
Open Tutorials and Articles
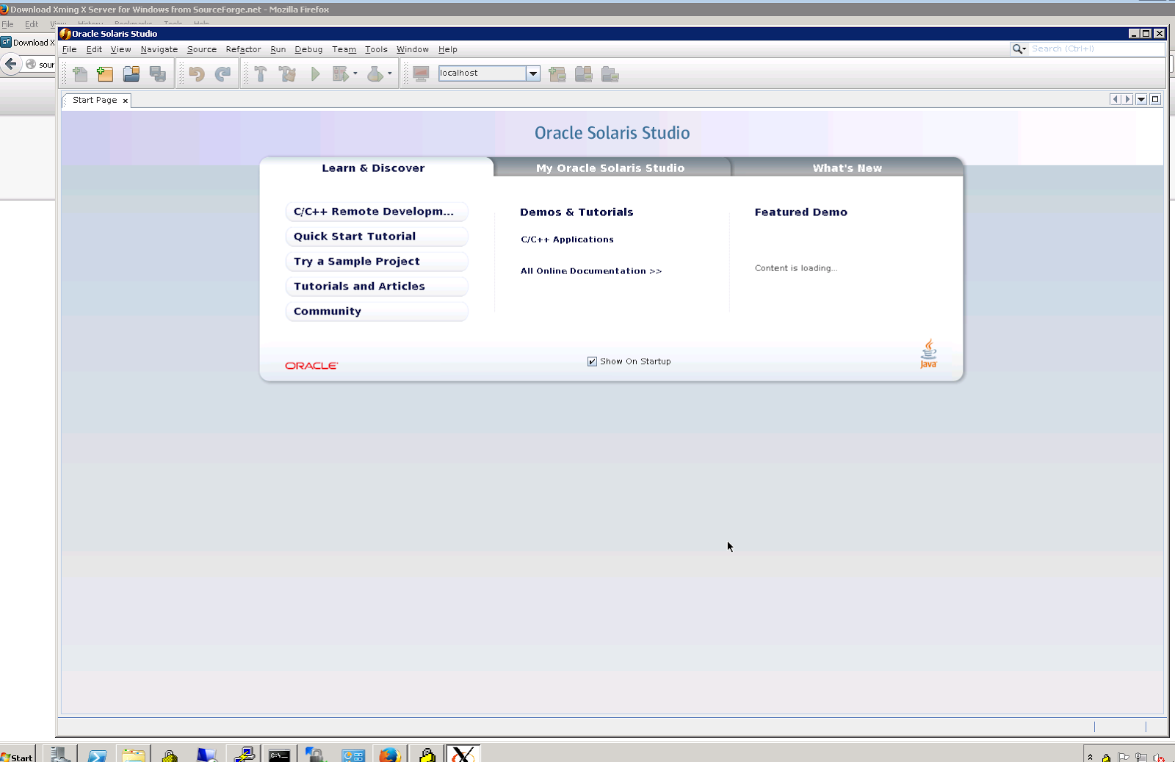pos(377,287)
